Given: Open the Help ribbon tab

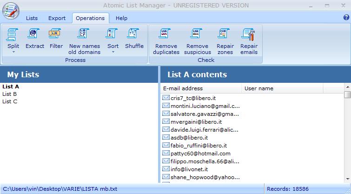Looking at the screenshot, I should [121, 18].
